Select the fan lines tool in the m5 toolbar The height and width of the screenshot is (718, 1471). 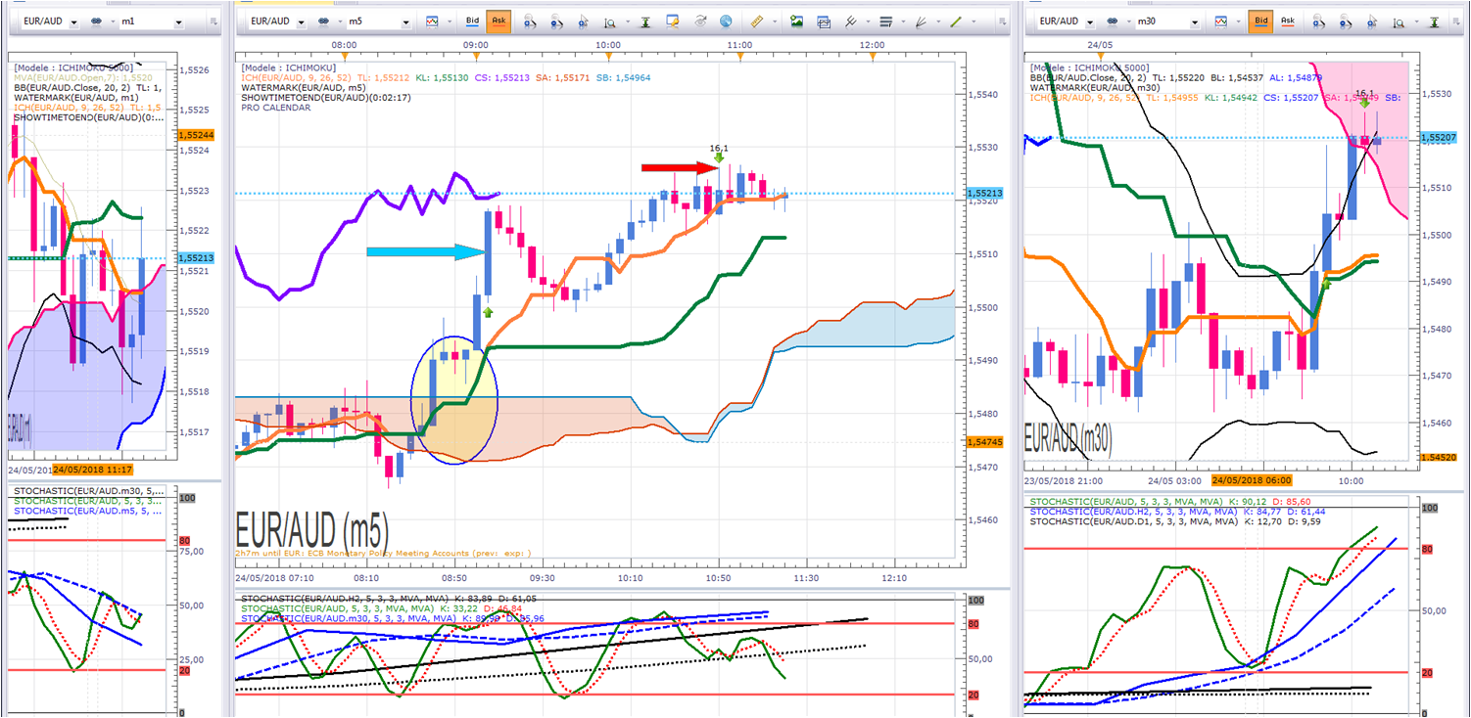coord(921,21)
